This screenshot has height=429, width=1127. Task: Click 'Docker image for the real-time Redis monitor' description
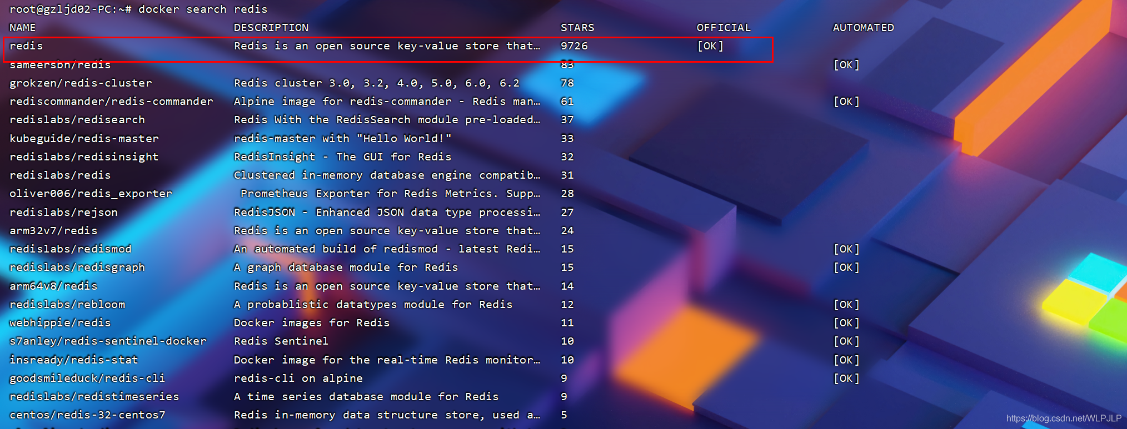pos(387,360)
